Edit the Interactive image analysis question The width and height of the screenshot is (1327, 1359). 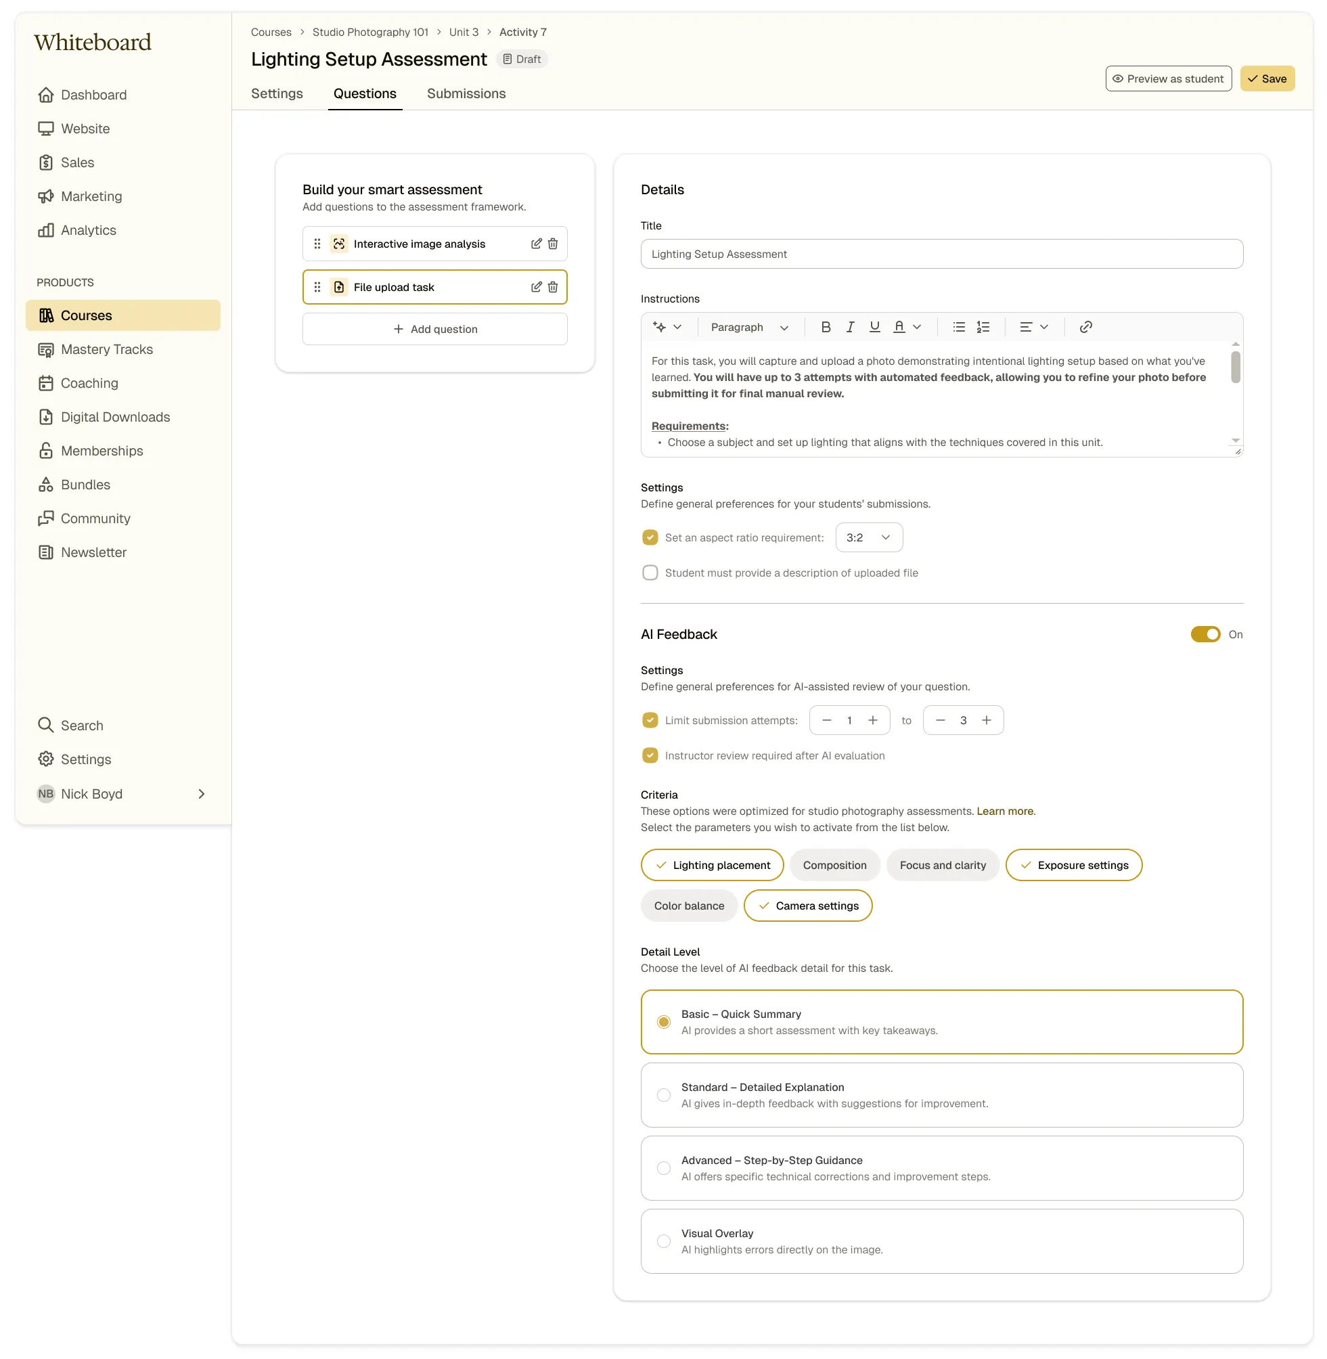536,244
